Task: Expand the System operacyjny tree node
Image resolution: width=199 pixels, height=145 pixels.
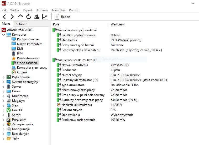Action: pyautogui.click(x=4, y=82)
